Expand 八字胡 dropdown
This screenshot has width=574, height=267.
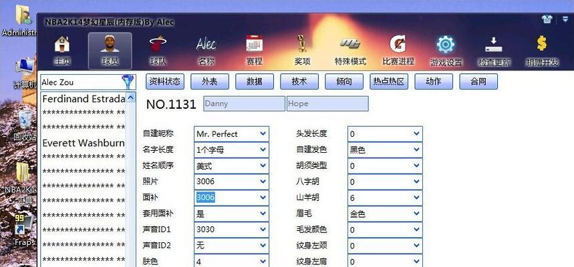coord(416,182)
